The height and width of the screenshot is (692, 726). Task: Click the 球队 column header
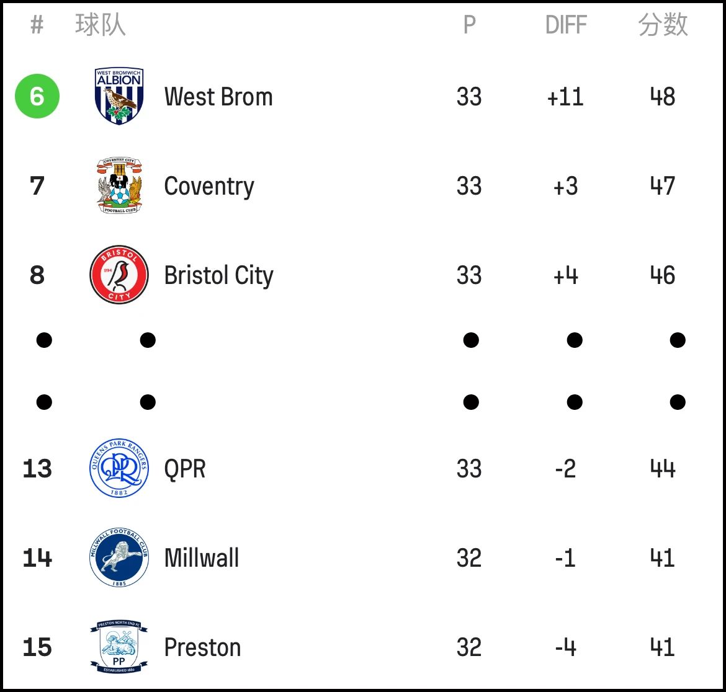pyautogui.click(x=101, y=25)
